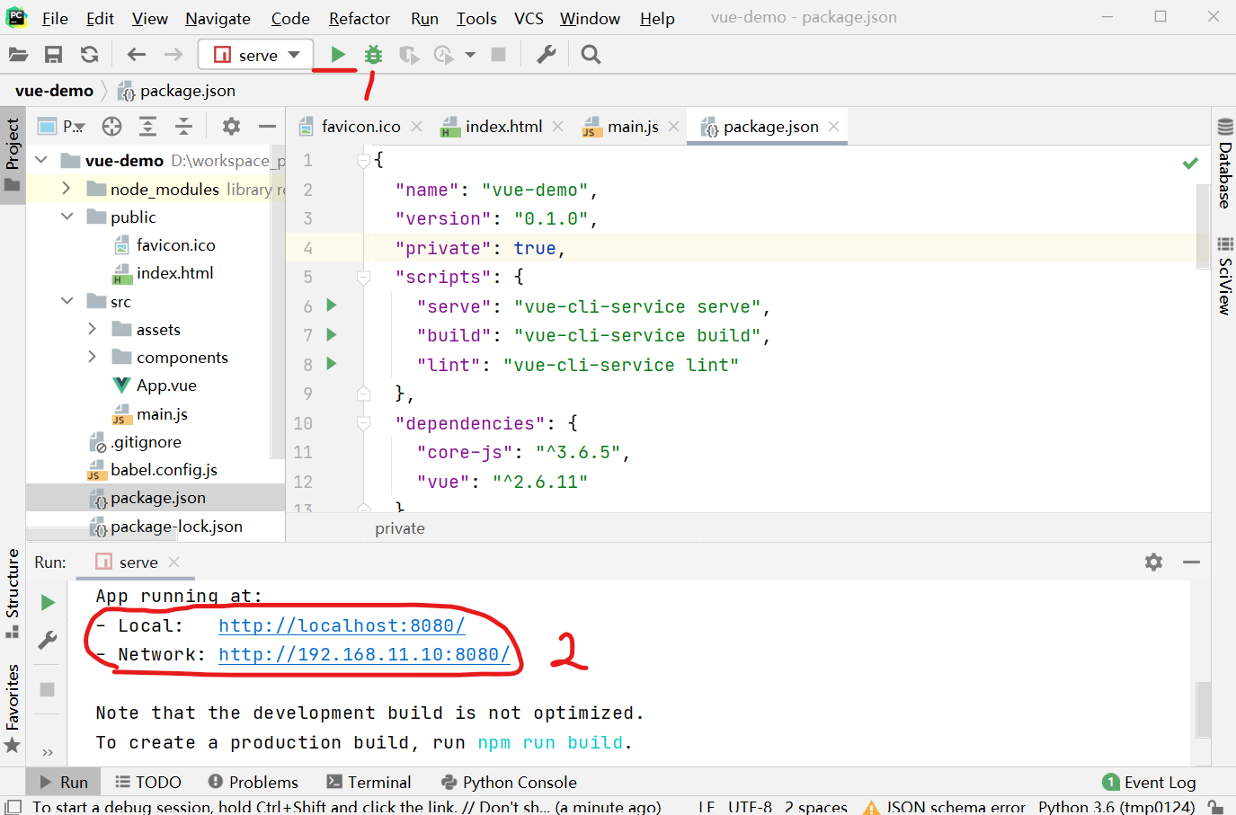Open the Refactor menu

pos(360,18)
